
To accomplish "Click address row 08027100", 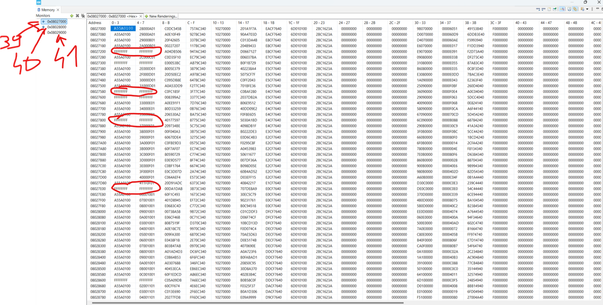I will [x=98, y=40].
